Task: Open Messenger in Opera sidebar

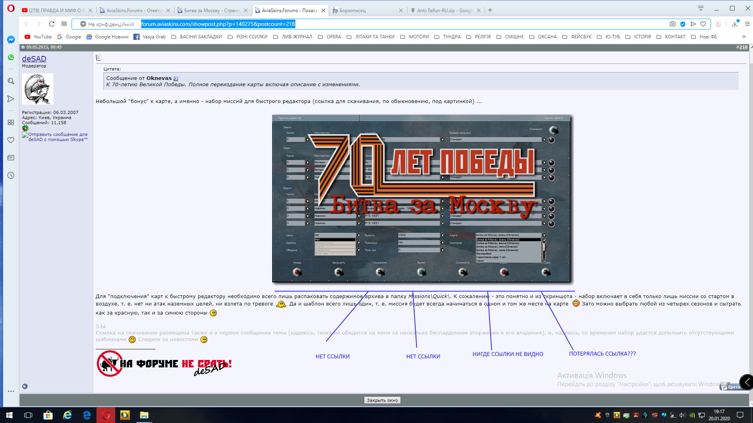Action: pyautogui.click(x=11, y=40)
